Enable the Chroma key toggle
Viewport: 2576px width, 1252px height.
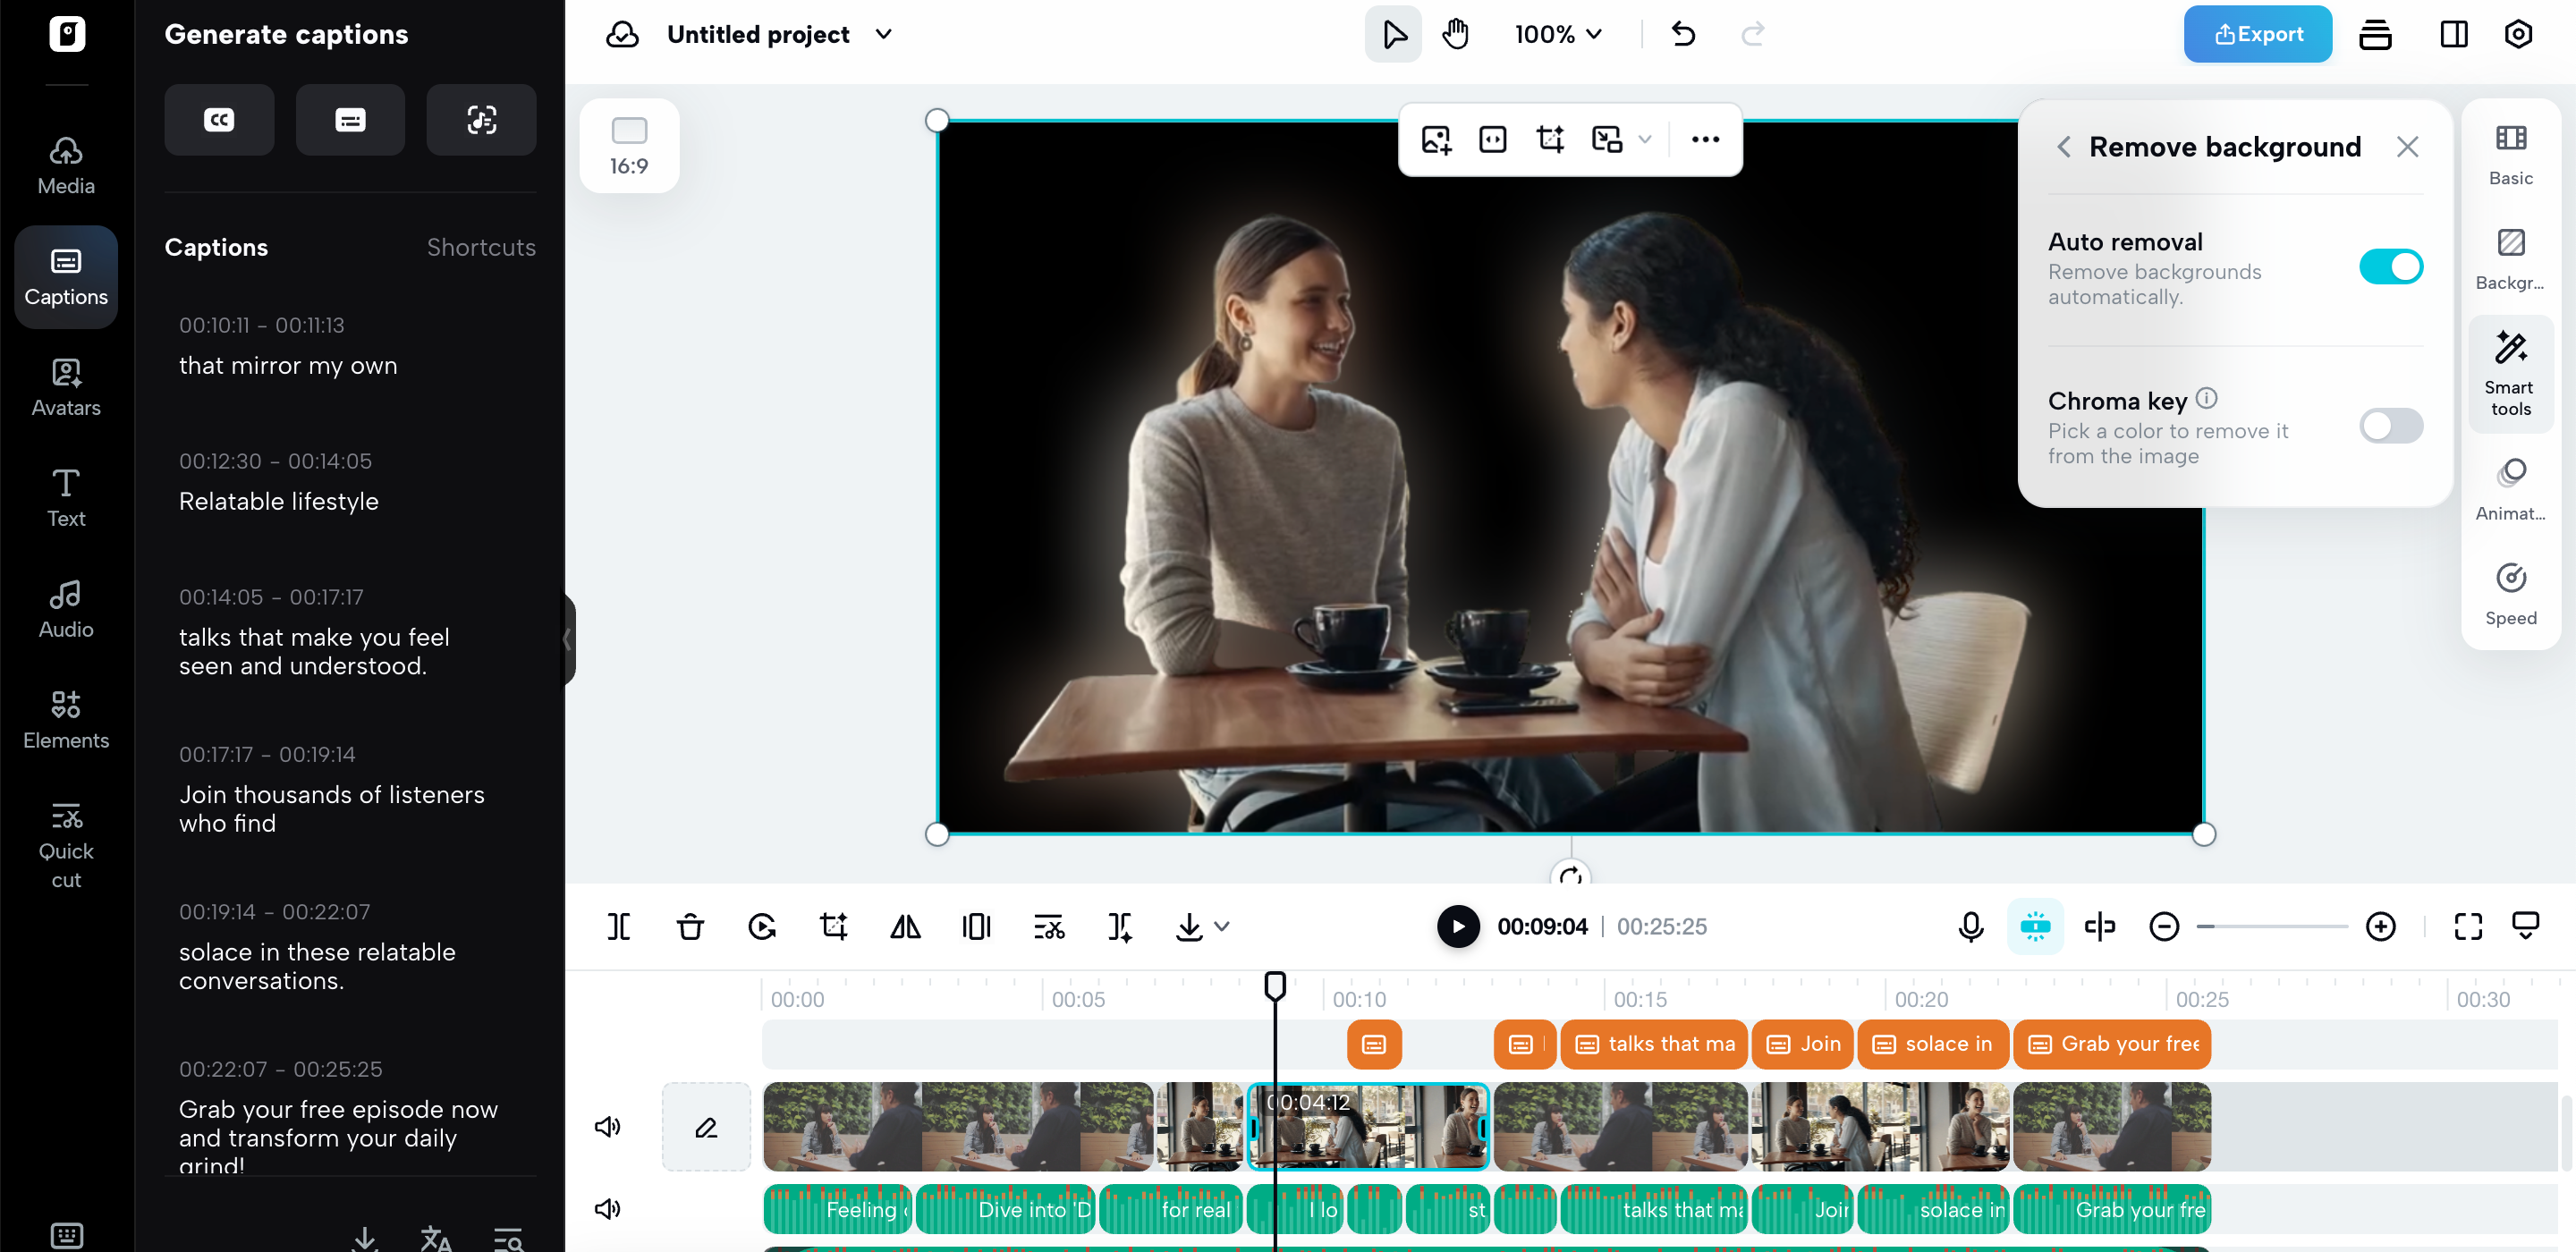point(2390,426)
